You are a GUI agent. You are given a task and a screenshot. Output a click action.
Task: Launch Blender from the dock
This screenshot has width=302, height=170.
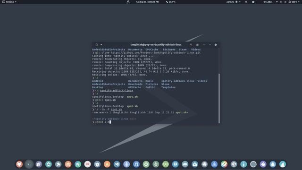click(x=68, y=164)
